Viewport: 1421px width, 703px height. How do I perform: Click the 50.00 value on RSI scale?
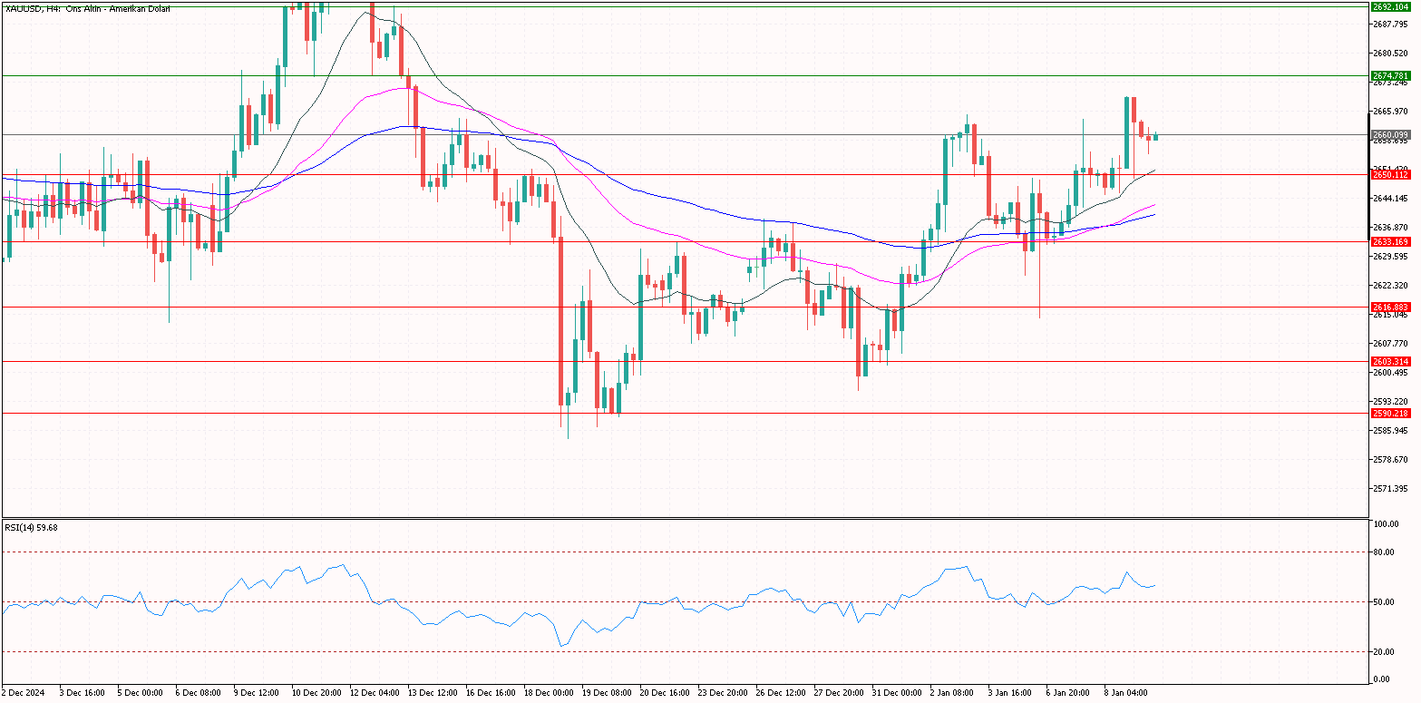pos(1385,602)
